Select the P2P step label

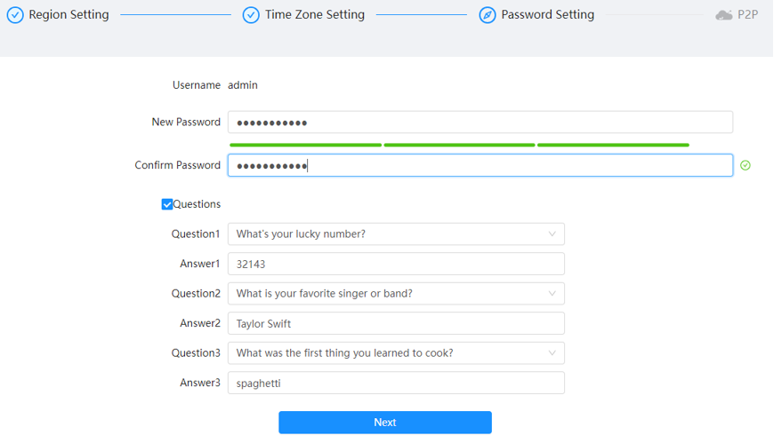[x=747, y=15]
